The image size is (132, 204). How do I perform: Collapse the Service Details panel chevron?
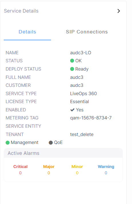[x=119, y=11]
